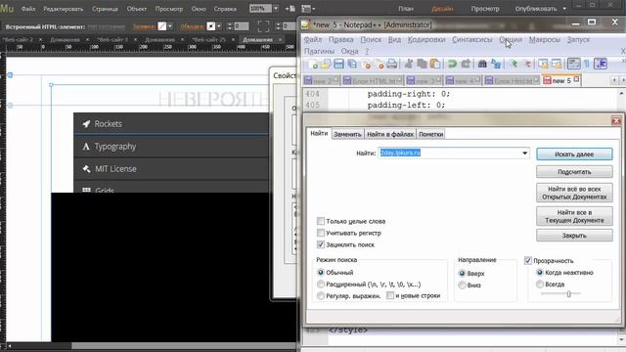This screenshot has height=352, width=626.
Task: Click 'Закрыть' button in Find dialog
Action: (x=574, y=236)
